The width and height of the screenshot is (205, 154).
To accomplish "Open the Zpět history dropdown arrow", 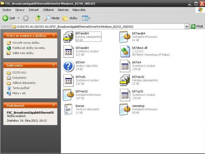I will coord(19,18).
